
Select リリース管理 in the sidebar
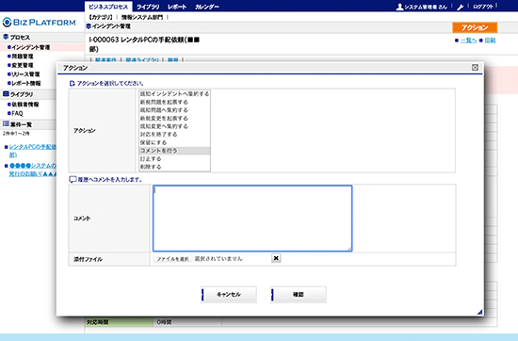(x=25, y=74)
